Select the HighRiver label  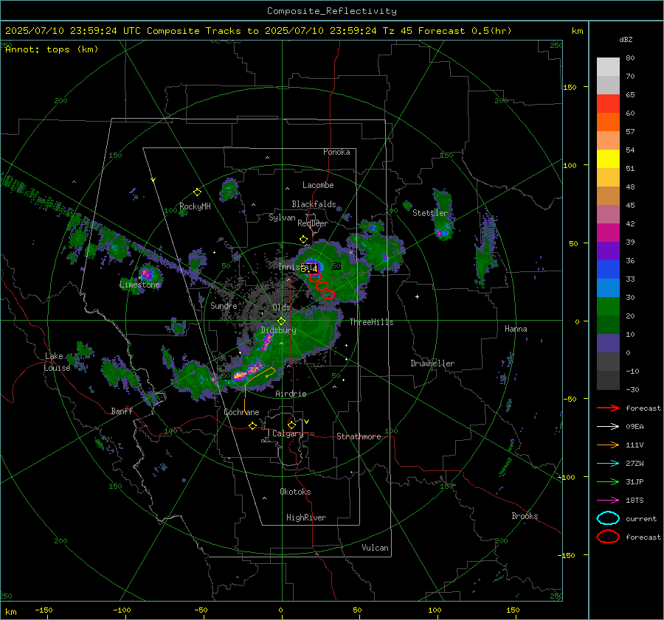click(x=306, y=518)
